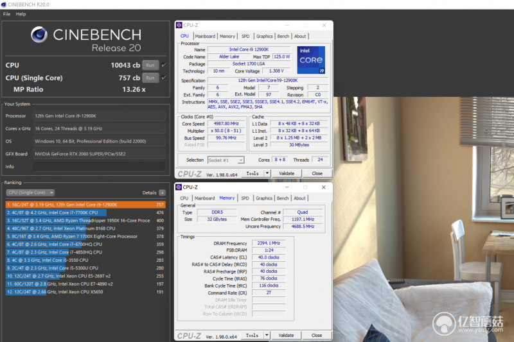Expand the Tools dropdown arrow in upper CPU-Z
514x342 pixels.
coord(267,173)
